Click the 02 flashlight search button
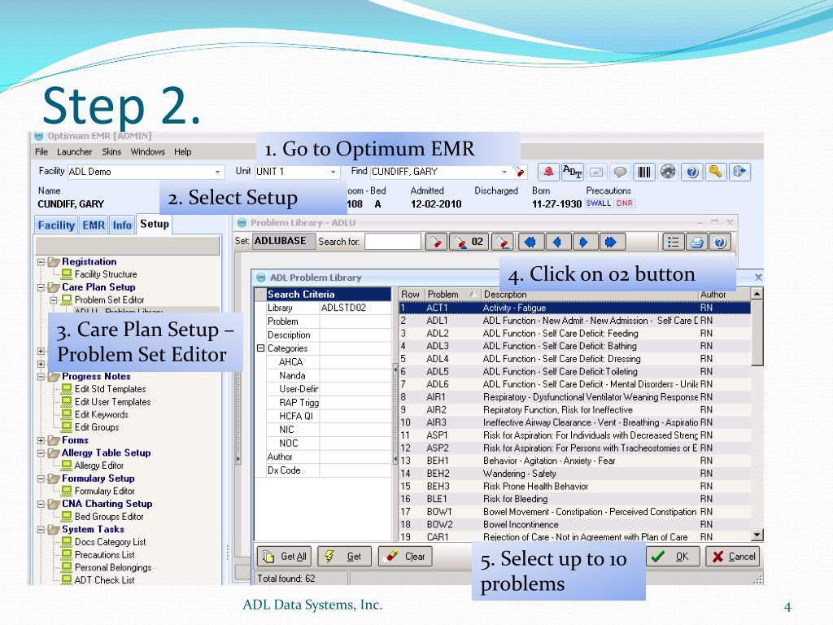The image size is (833, 625). (469, 243)
